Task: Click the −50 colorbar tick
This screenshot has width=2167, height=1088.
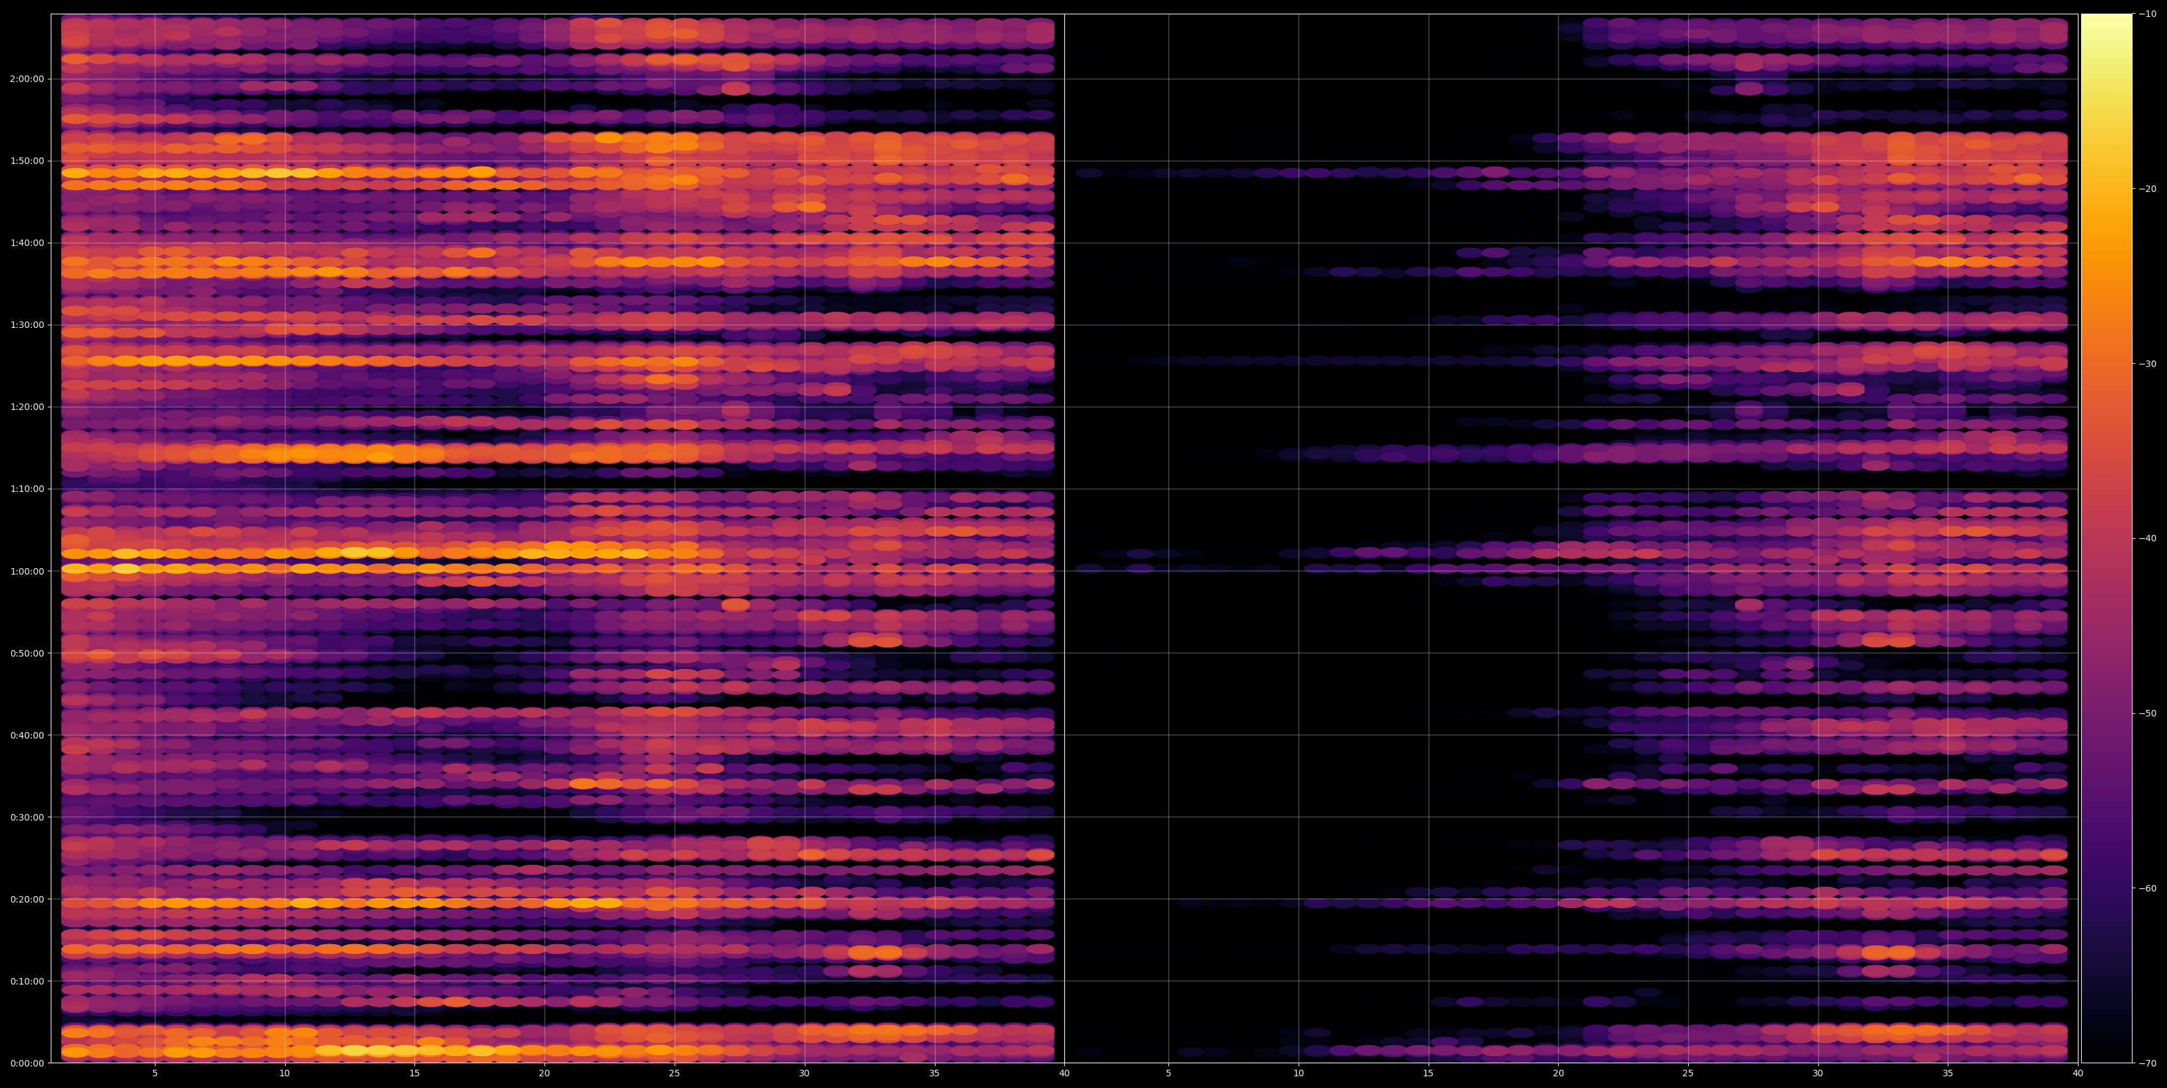Action: (x=2147, y=714)
